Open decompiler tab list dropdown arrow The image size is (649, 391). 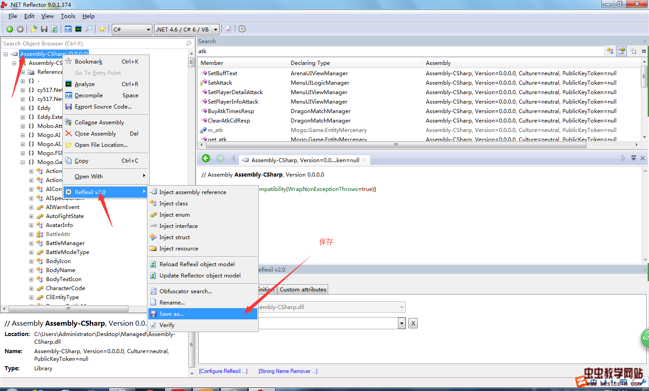(634, 158)
